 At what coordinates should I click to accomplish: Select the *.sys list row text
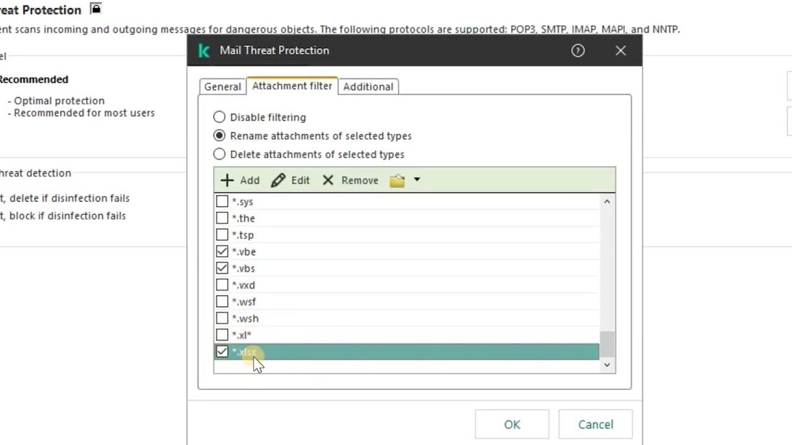click(x=242, y=201)
